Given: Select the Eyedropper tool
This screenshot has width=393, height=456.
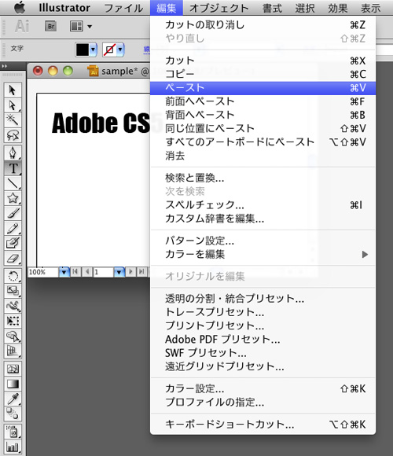Looking at the screenshot, I should (13, 399).
